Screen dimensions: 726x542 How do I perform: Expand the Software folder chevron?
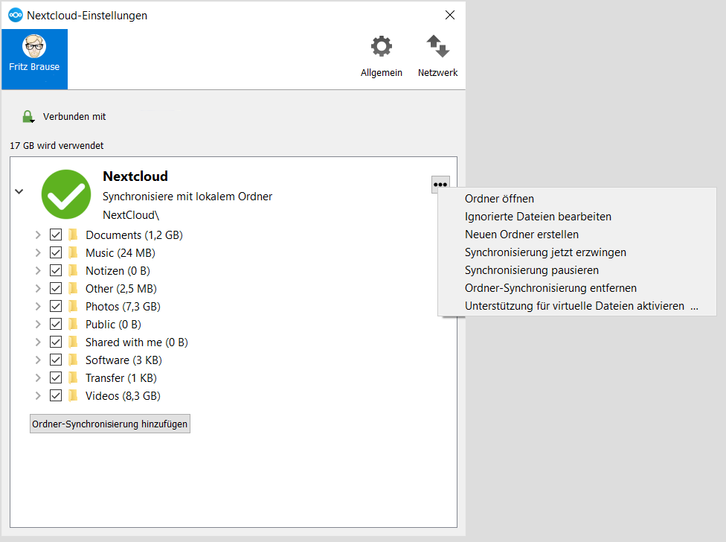coord(38,360)
